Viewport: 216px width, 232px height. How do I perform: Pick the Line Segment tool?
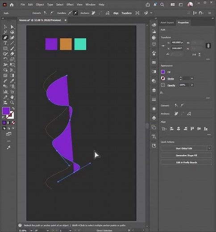coord(12,43)
